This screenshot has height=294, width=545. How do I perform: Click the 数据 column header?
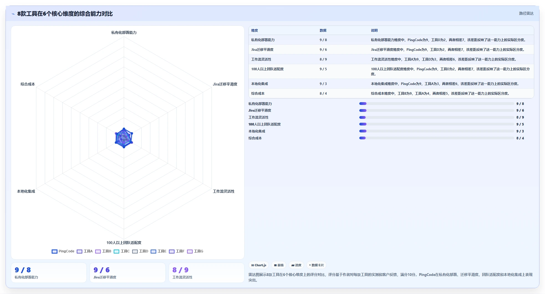[323, 31]
